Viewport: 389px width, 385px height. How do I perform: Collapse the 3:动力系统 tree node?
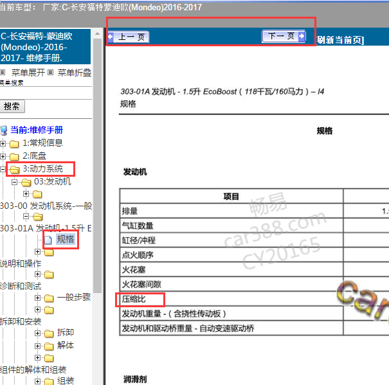pos(3,169)
